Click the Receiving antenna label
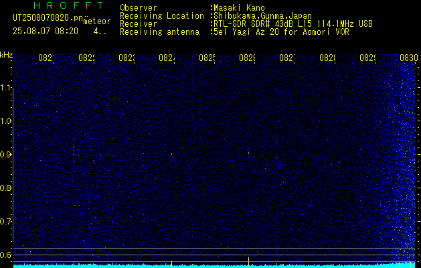 (x=159, y=32)
